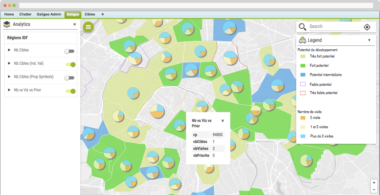This screenshot has height=195, width=380.
Task: Zoom out on the map
Action: point(374,189)
